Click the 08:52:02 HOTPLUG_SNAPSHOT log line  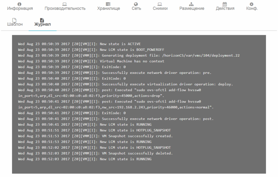pos(94,147)
